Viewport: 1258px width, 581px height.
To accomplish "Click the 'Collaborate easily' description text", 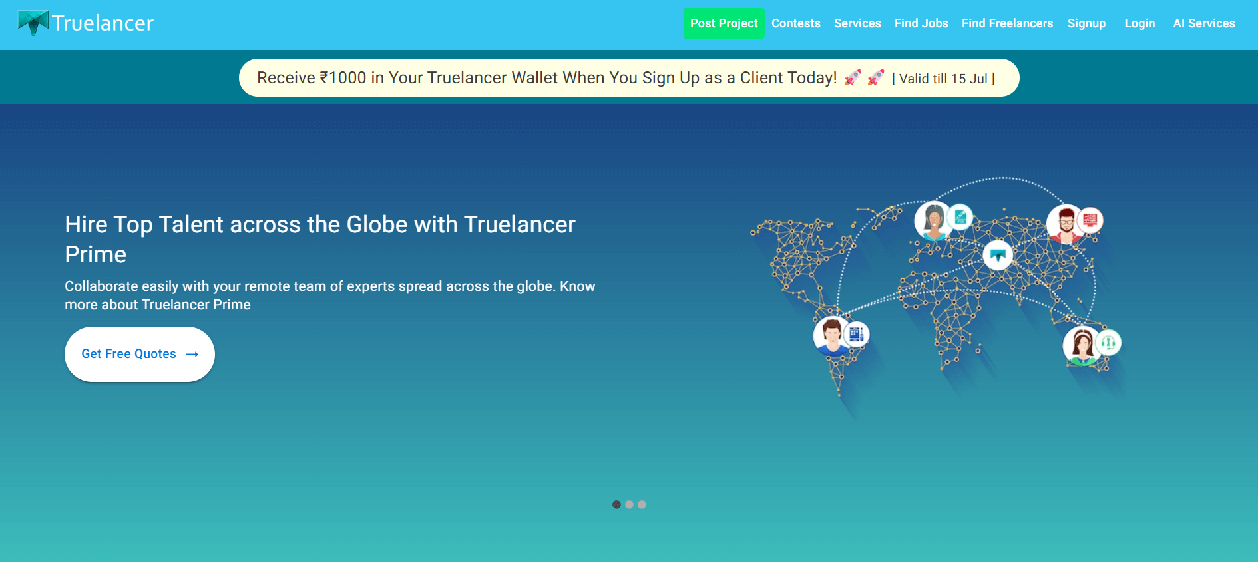I will click(x=330, y=295).
